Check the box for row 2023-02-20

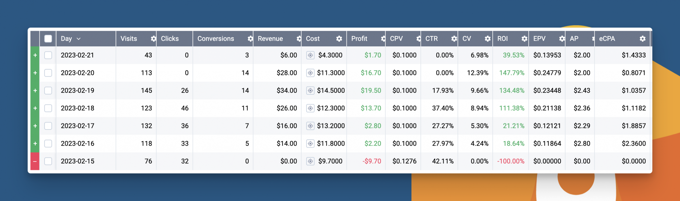point(48,73)
